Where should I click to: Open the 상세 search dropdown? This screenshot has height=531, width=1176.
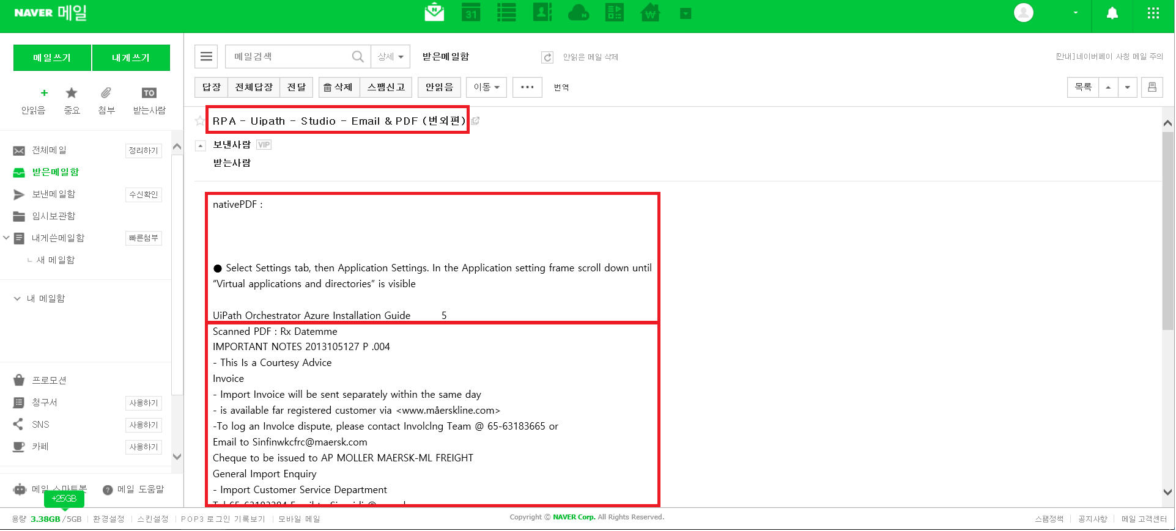point(391,57)
